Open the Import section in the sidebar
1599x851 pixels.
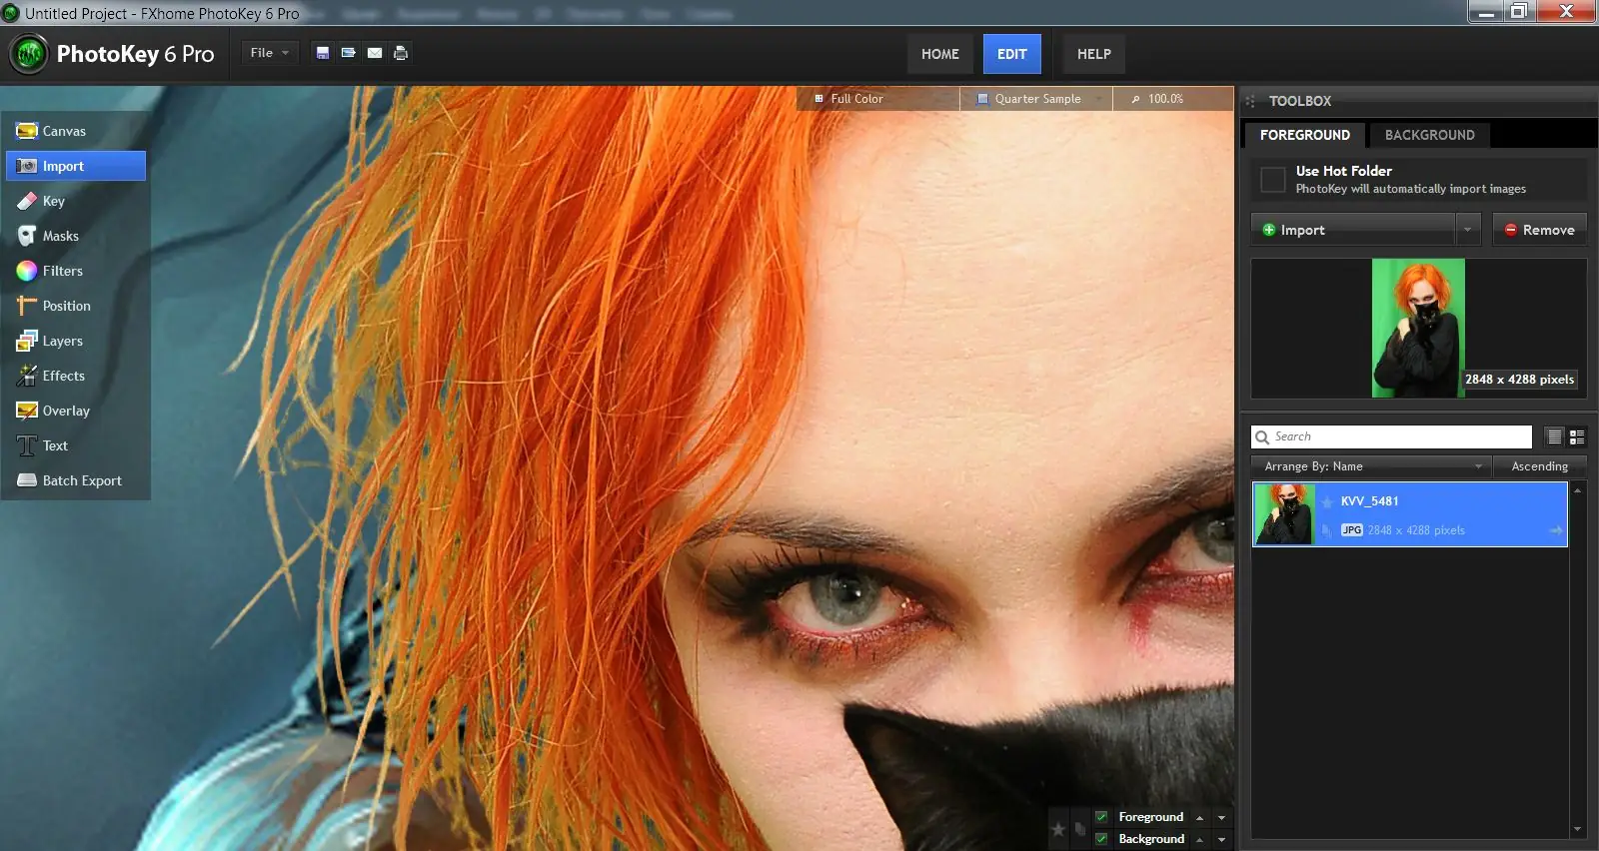(x=76, y=166)
